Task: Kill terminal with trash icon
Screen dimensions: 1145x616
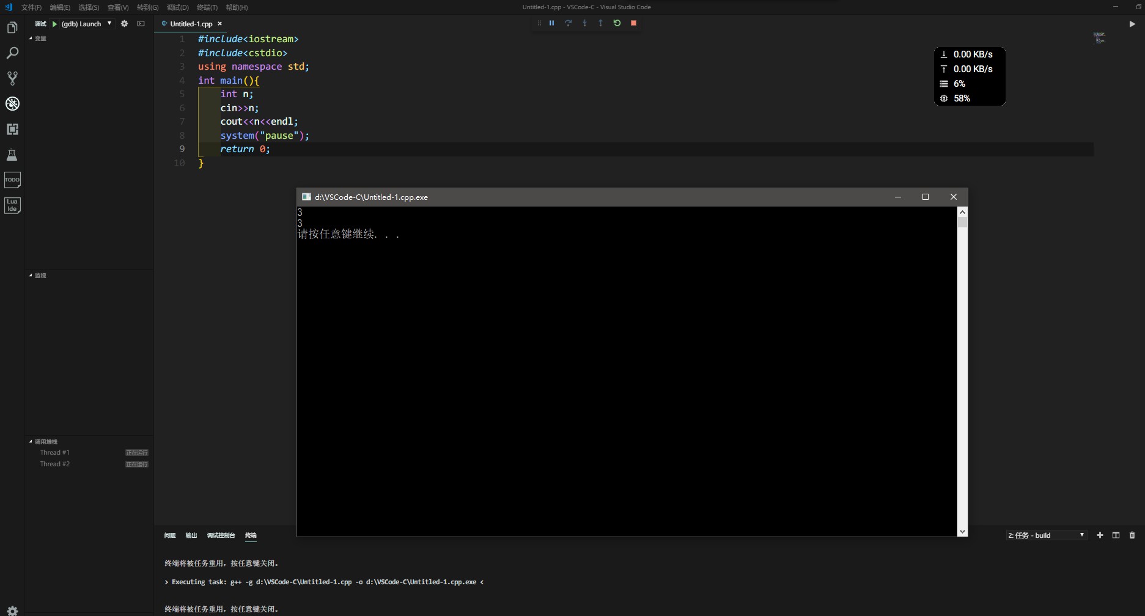Action: coord(1132,535)
